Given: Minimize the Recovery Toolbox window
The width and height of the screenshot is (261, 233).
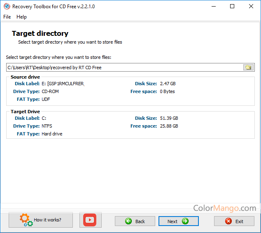Looking at the screenshot, I should point(213,7).
